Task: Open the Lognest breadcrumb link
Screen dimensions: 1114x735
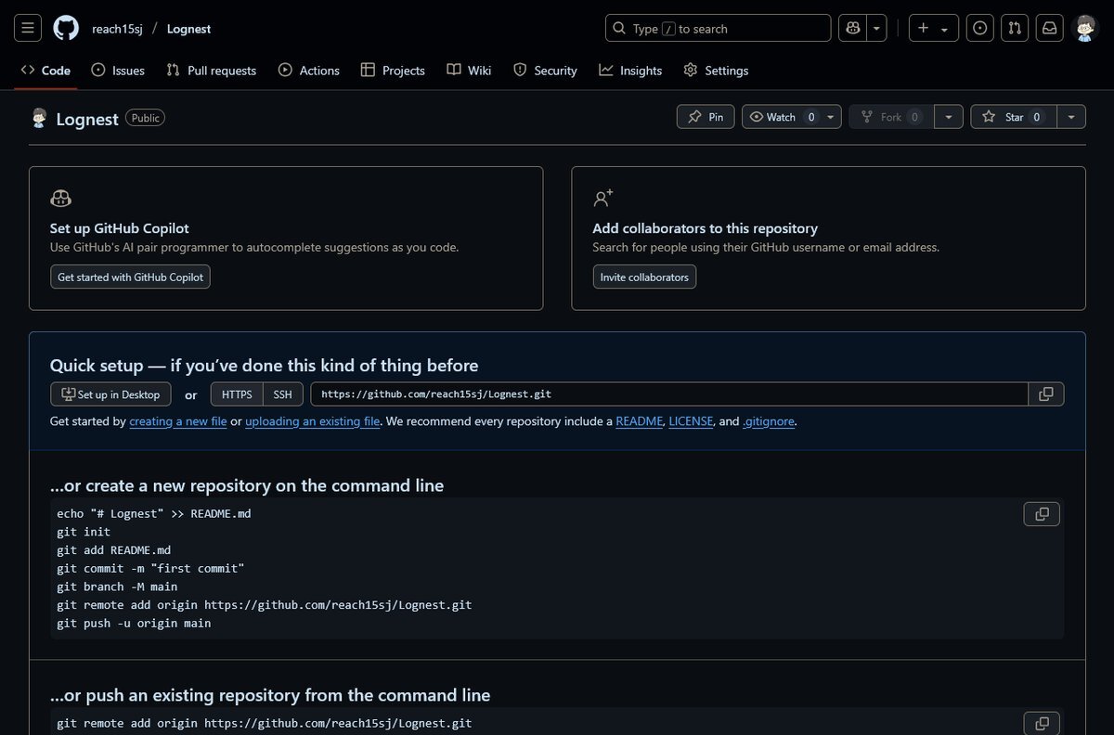Action: (x=188, y=29)
